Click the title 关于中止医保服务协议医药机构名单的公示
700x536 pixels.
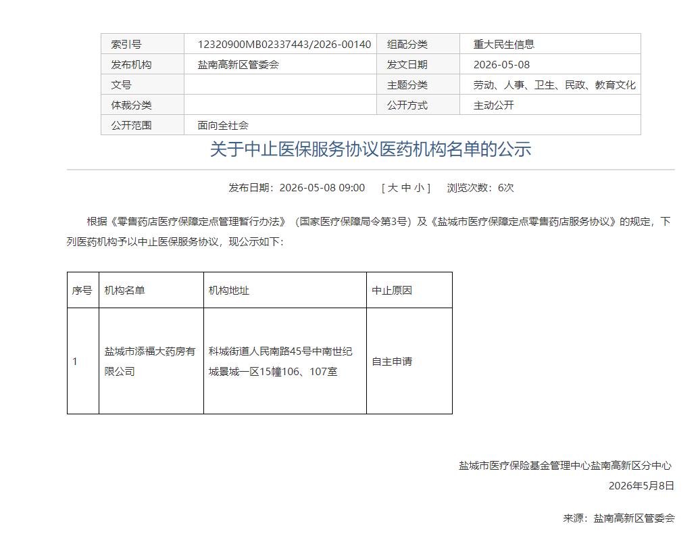pyautogui.click(x=370, y=149)
